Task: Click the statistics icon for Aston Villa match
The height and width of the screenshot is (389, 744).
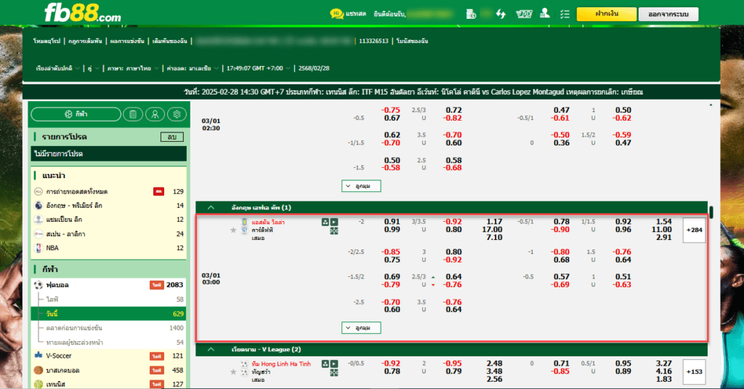Action: pyautogui.click(x=325, y=222)
